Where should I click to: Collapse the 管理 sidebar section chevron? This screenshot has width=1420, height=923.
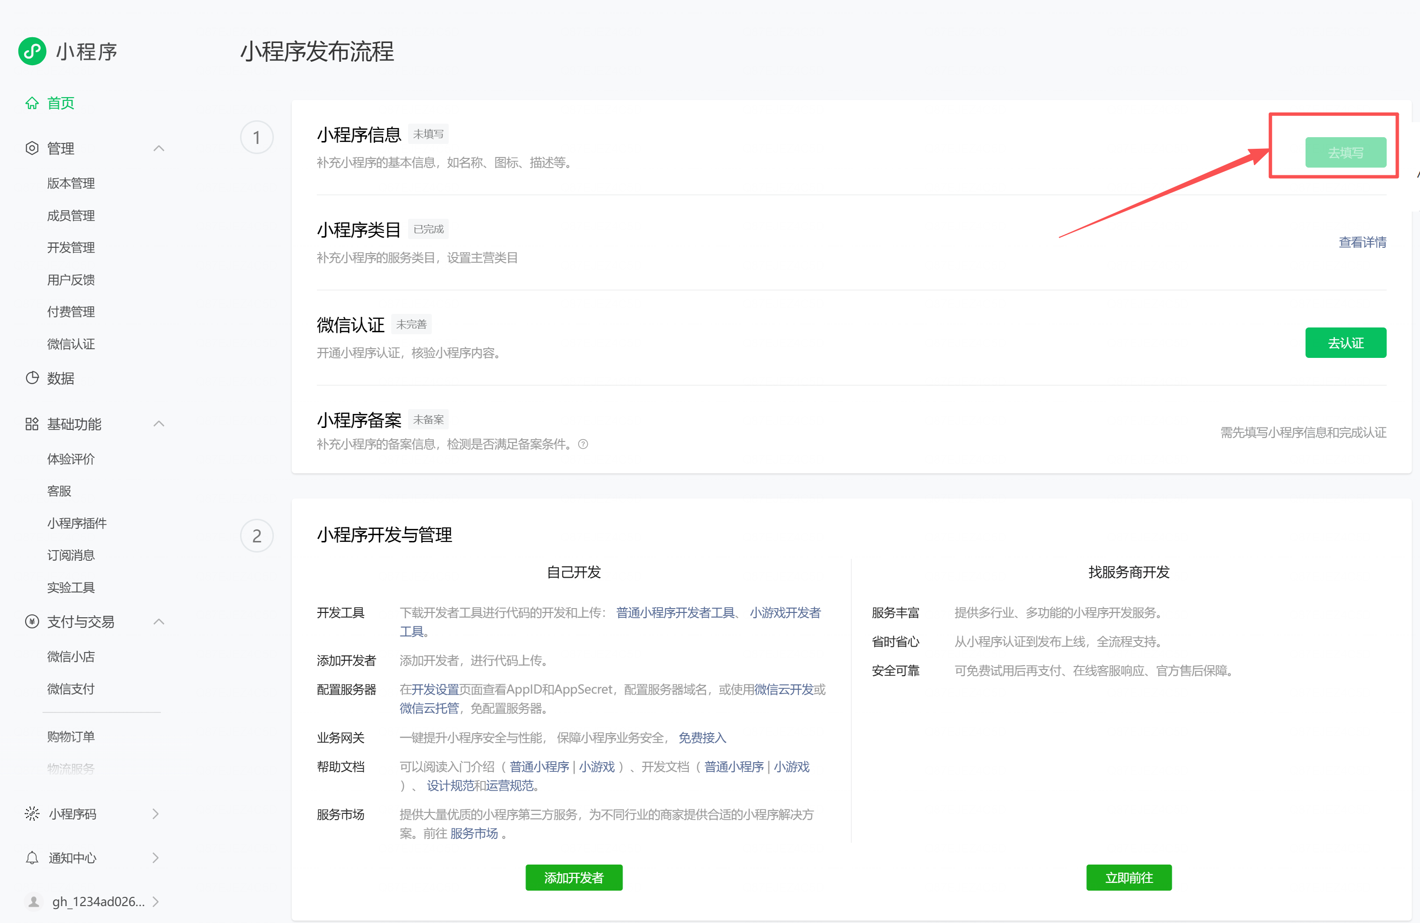[x=159, y=148]
